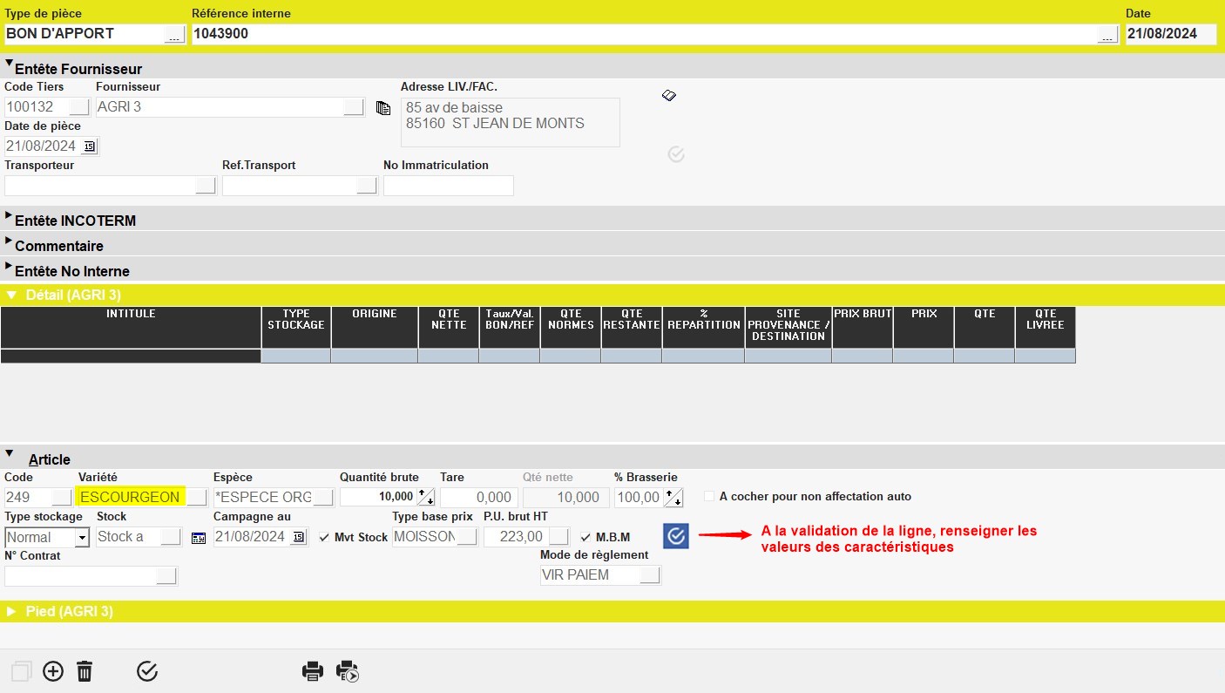Click the bottom toolbar validate checkmark icon
The height and width of the screenshot is (693, 1225).
point(147,671)
